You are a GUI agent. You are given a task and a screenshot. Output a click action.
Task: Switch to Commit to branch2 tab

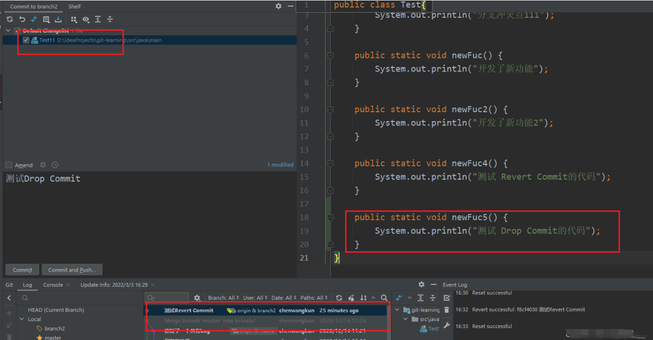34,6
